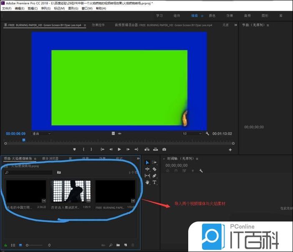Open the 序列(S) menu
Screen dimensions: 293x252
click(x=45, y=8)
